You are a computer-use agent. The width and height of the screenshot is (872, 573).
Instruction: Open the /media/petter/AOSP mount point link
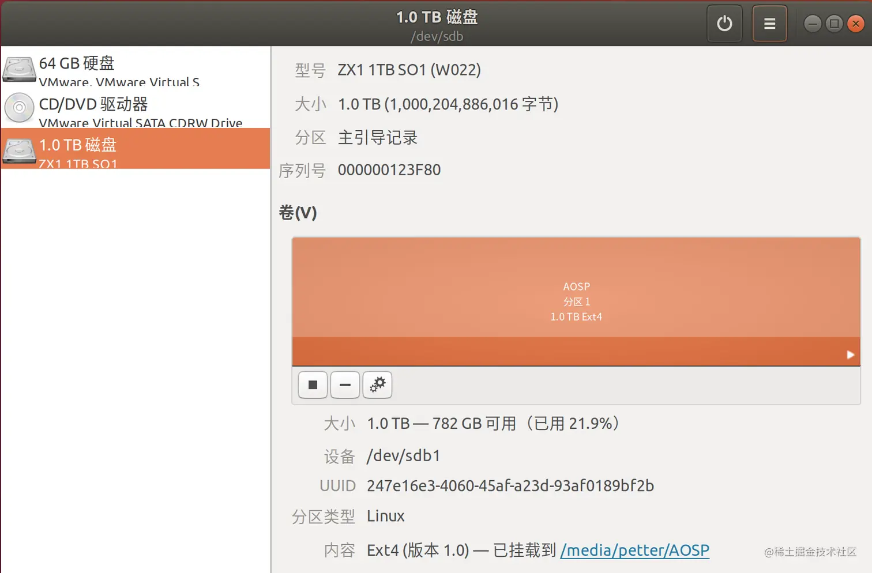634,550
